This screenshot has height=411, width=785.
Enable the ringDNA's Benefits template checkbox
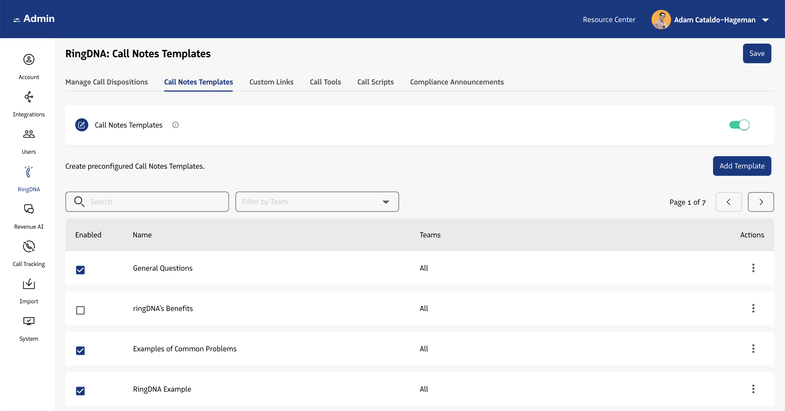[80, 310]
